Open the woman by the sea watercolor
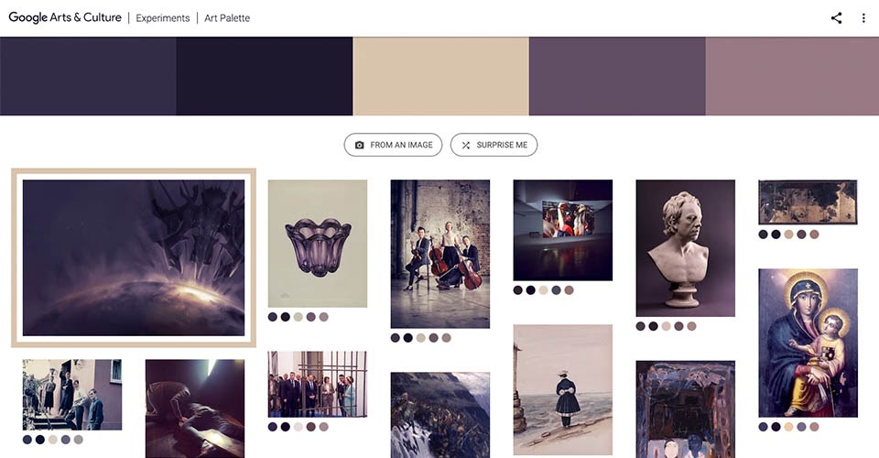Screen dimensions: 879x458 click(563, 389)
